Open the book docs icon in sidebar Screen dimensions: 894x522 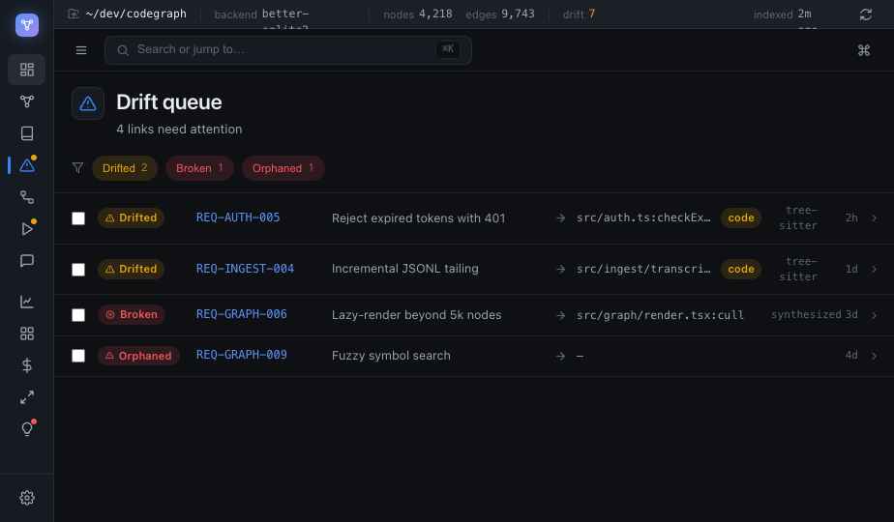point(27,133)
